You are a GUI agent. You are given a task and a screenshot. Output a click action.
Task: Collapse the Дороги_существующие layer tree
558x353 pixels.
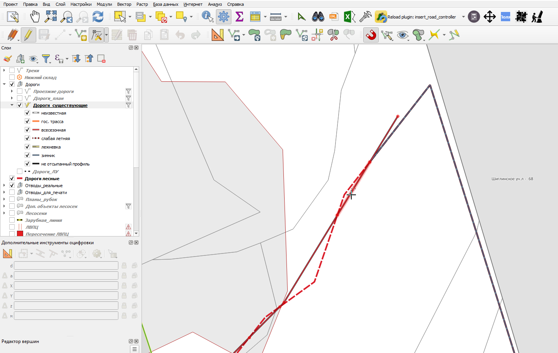(12, 105)
